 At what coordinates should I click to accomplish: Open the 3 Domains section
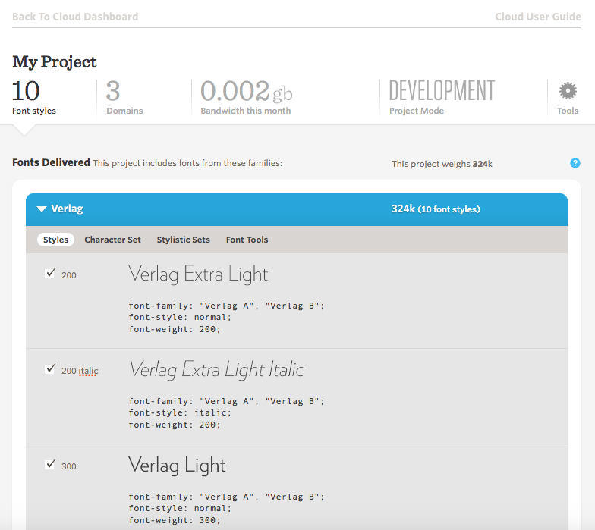[124, 97]
